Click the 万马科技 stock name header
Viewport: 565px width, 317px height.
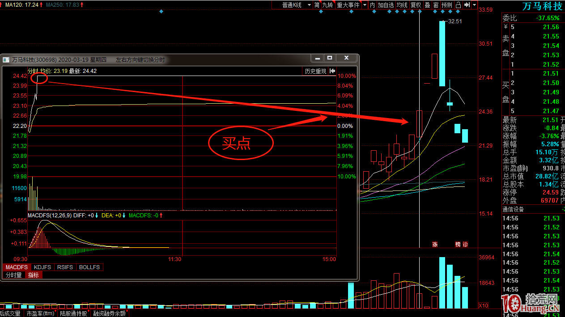tap(542, 6)
